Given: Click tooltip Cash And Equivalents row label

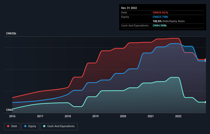Looking at the screenshot, I should coord(135,25).
